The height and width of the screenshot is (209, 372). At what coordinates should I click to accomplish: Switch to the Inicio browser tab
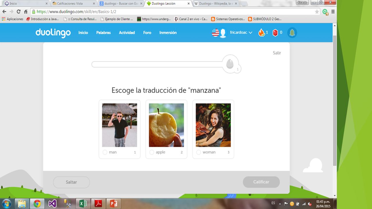(x=26, y=3)
